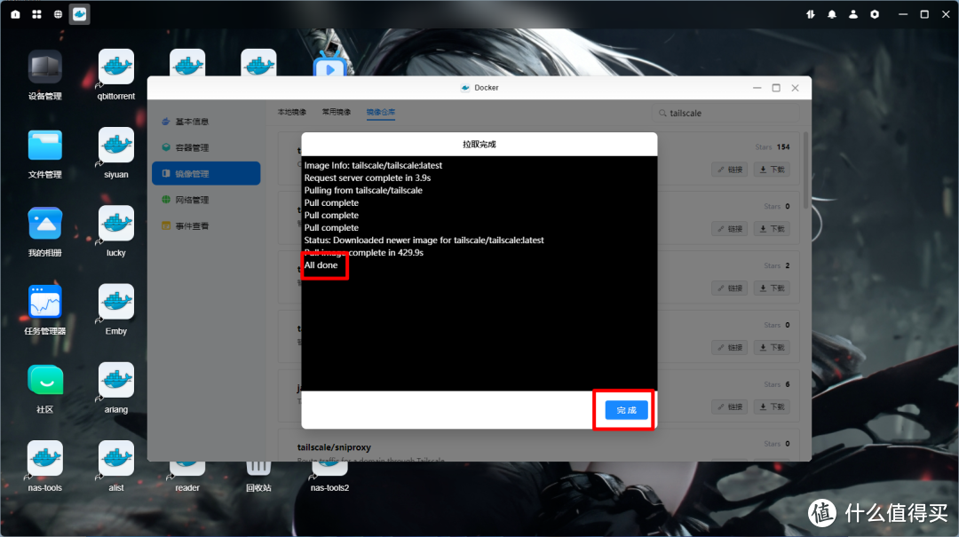Click the 完成 button in pull dialog
This screenshot has width=959, height=537.
point(626,410)
